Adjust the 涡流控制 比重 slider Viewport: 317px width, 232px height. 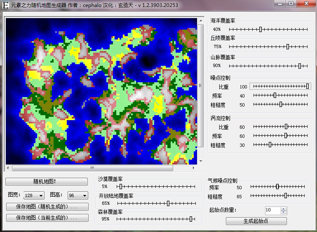coord(280,127)
